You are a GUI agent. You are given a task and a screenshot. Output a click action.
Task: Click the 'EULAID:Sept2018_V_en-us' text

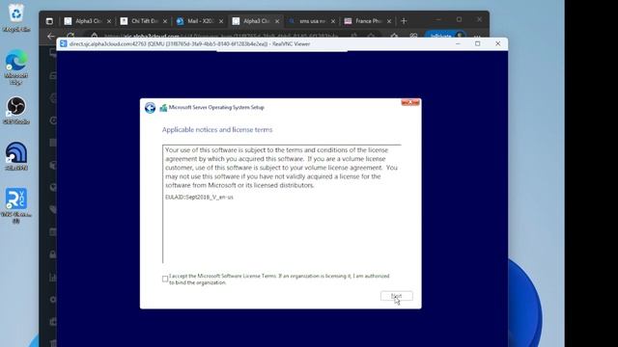(x=199, y=197)
